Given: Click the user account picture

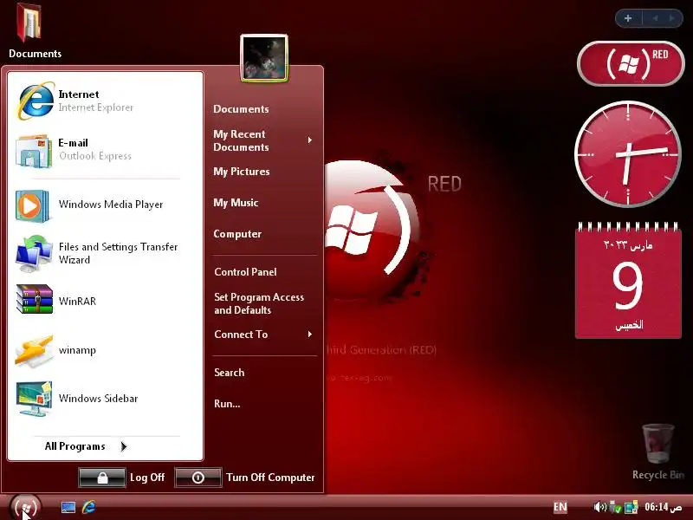Looking at the screenshot, I should coord(264,58).
